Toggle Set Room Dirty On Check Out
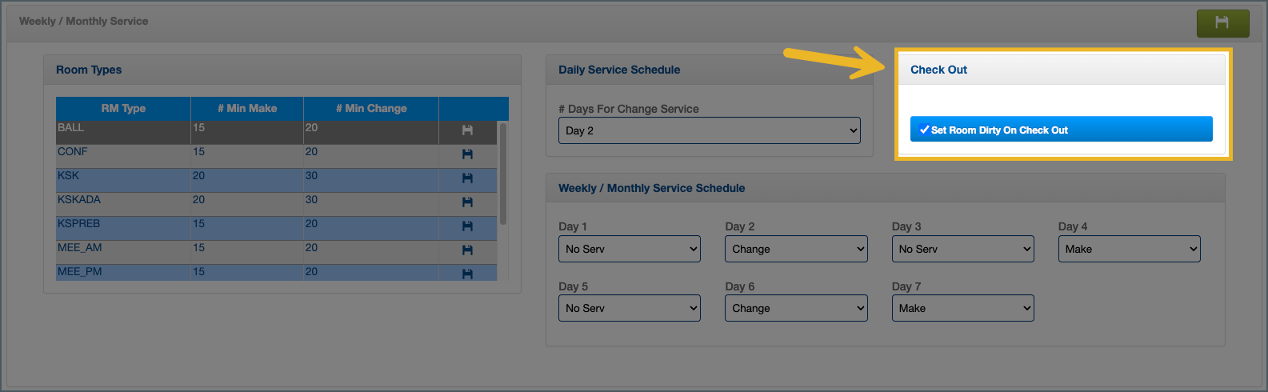The height and width of the screenshot is (392, 1268). coord(1061,130)
